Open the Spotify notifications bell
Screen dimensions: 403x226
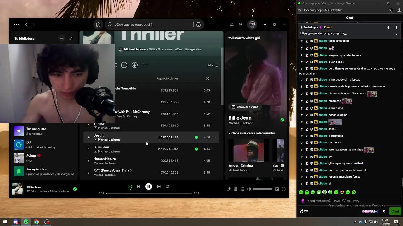click(232, 24)
